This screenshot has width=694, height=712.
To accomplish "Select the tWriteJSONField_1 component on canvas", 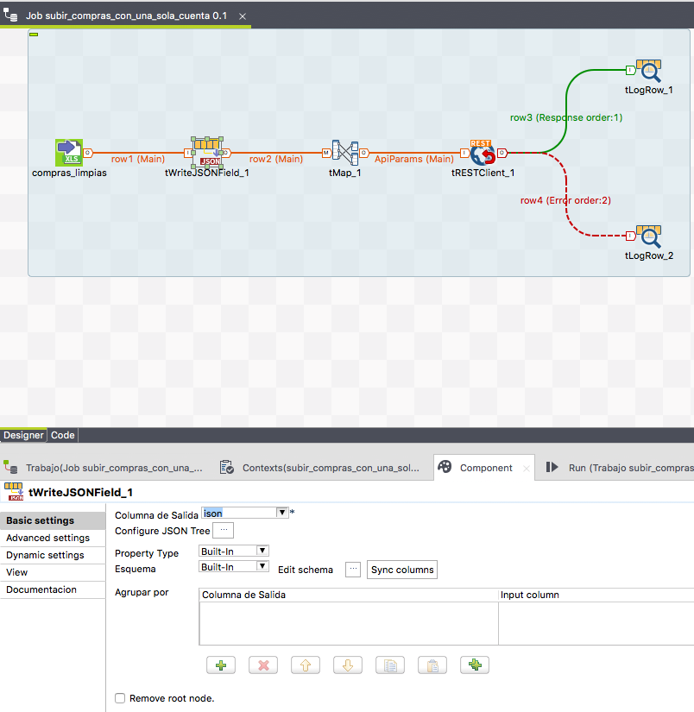I will (x=207, y=153).
